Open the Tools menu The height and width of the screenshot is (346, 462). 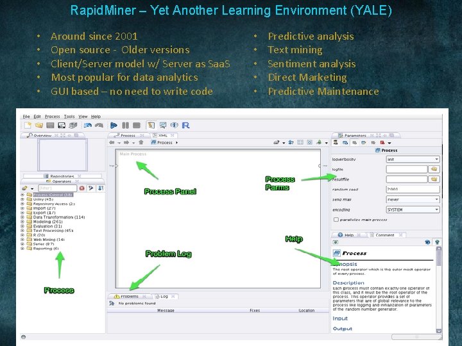69,117
